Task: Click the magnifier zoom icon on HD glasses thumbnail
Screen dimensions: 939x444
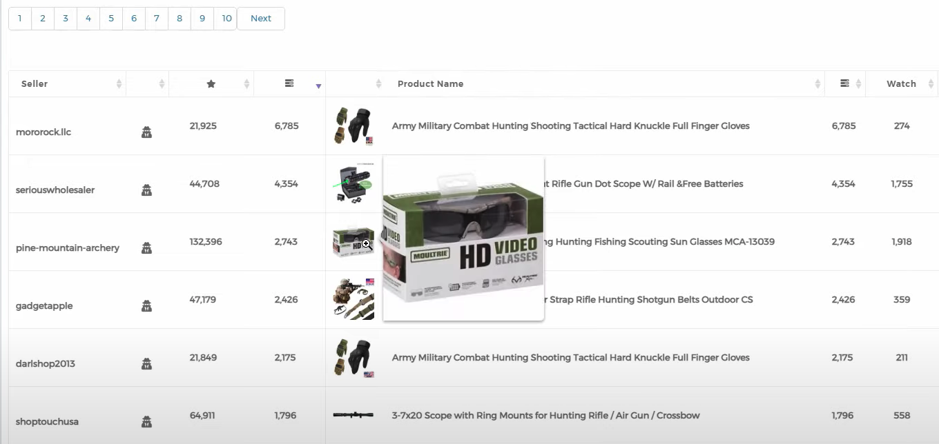Action: (x=367, y=244)
